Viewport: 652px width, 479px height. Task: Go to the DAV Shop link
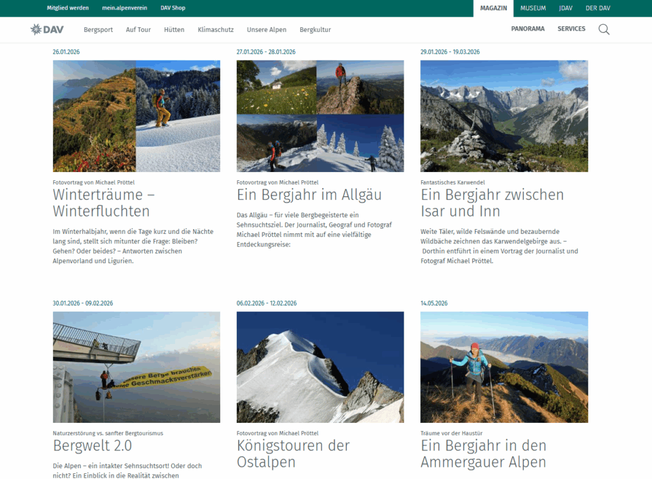(x=173, y=8)
